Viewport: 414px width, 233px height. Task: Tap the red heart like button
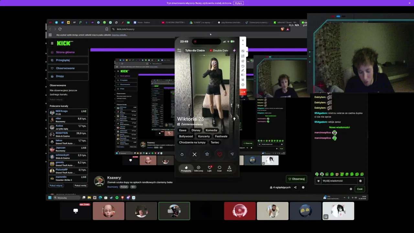[x=220, y=154]
